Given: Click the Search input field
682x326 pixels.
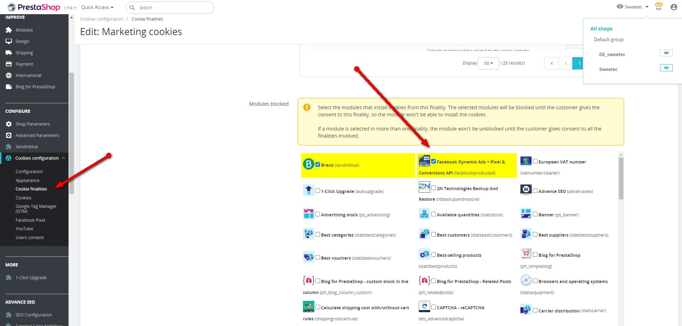Looking at the screenshot, I should (x=170, y=7).
